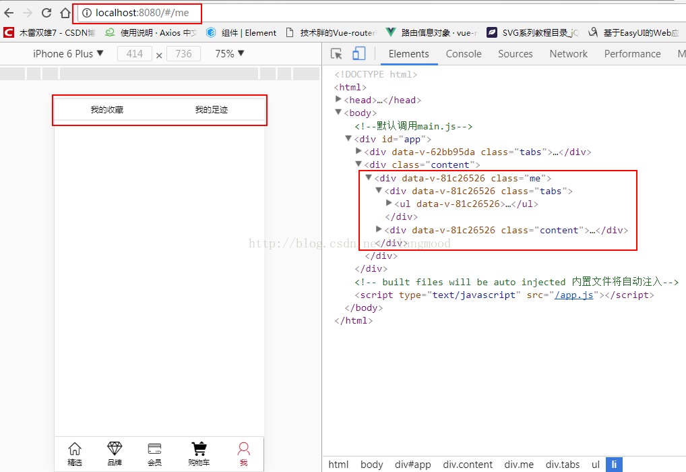Open the browser home page icon
This screenshot has width=686, height=472.
65,13
